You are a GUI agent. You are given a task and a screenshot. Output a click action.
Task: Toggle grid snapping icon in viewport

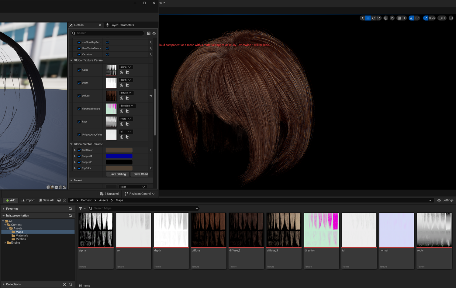(399, 18)
